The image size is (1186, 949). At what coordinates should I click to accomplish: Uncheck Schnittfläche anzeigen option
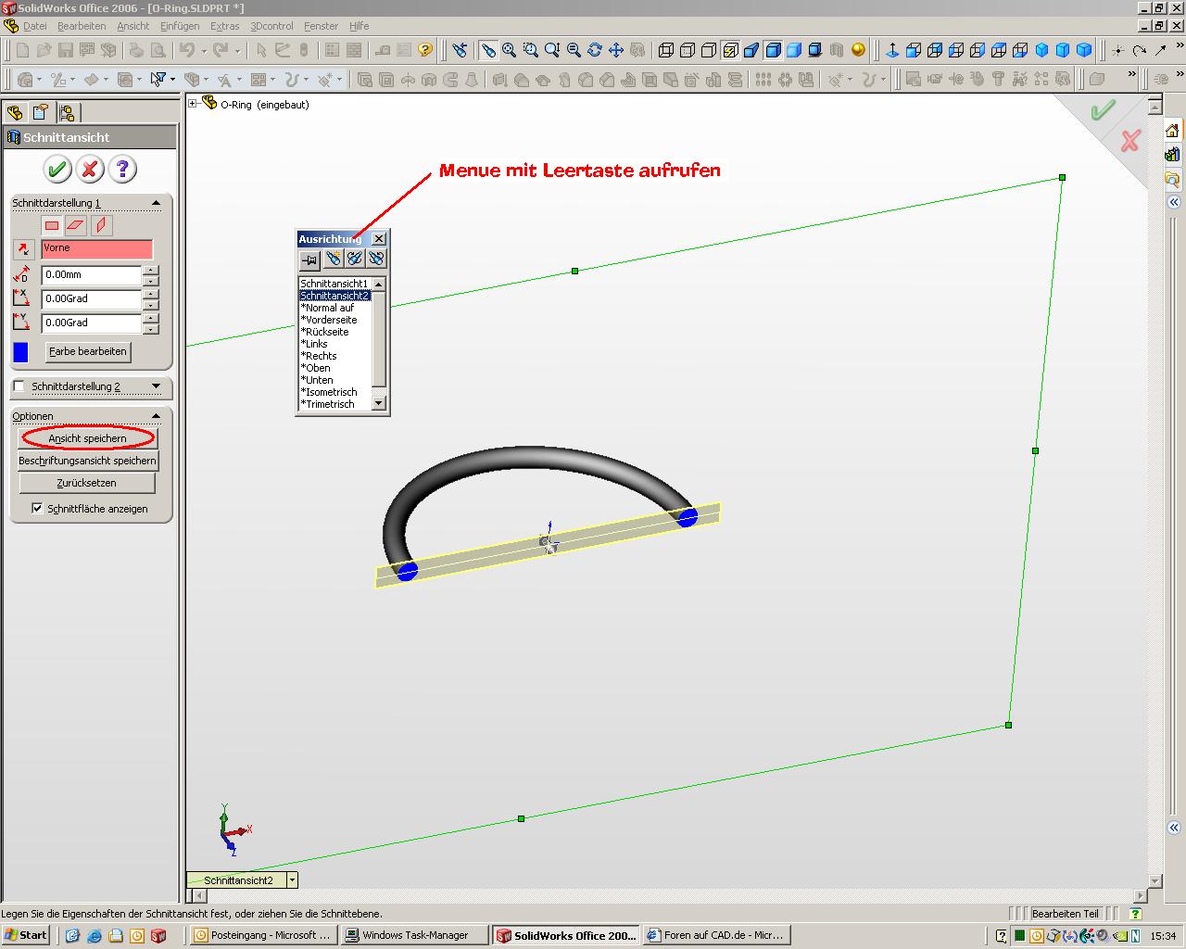tap(37, 508)
